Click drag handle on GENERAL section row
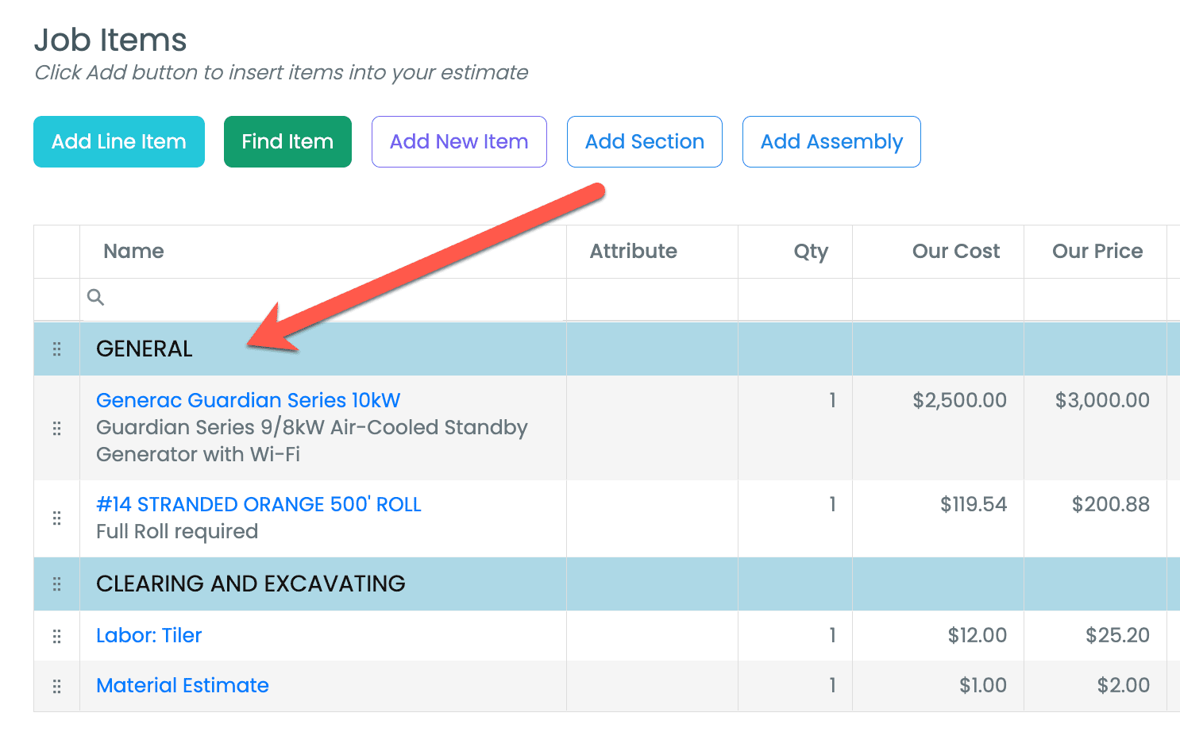The height and width of the screenshot is (732, 1180). pos(56,349)
